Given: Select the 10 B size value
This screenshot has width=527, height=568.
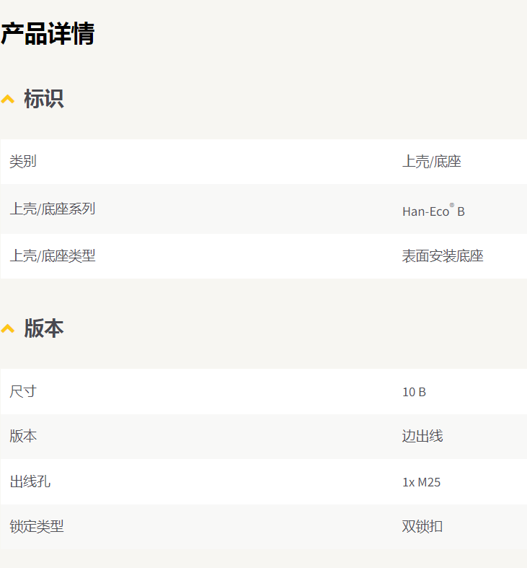Looking at the screenshot, I should click(414, 392).
